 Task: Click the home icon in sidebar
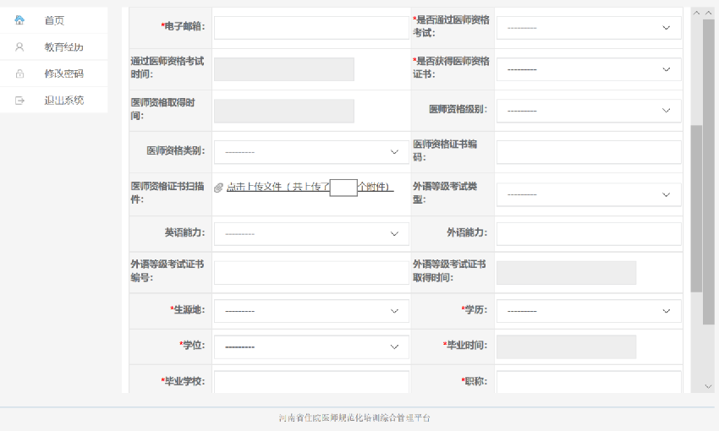19,20
